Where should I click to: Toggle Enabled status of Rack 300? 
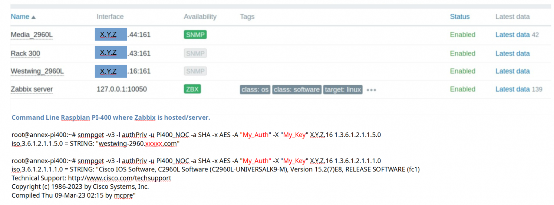point(462,54)
